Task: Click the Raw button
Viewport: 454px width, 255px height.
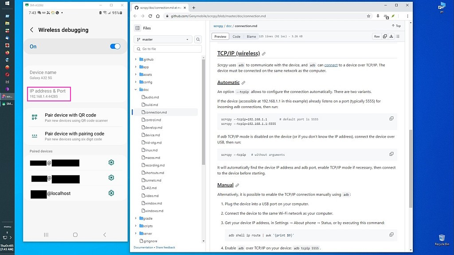Action: 377,36
